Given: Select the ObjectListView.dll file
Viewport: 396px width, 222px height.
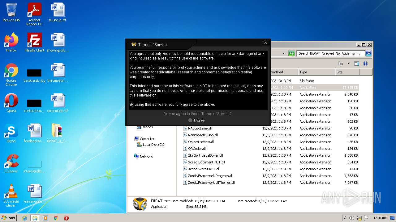Looking at the screenshot, I should (x=201, y=142).
